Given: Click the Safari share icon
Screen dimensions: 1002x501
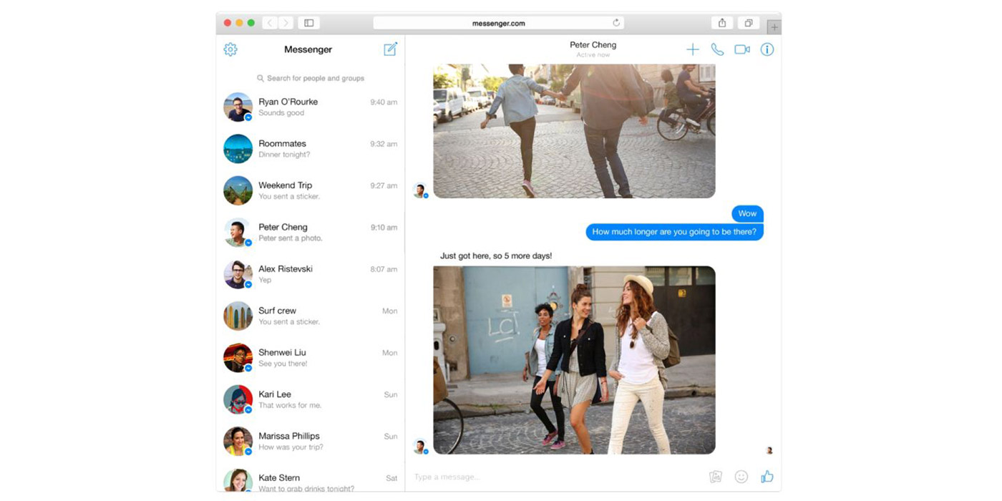Looking at the screenshot, I should click(722, 23).
